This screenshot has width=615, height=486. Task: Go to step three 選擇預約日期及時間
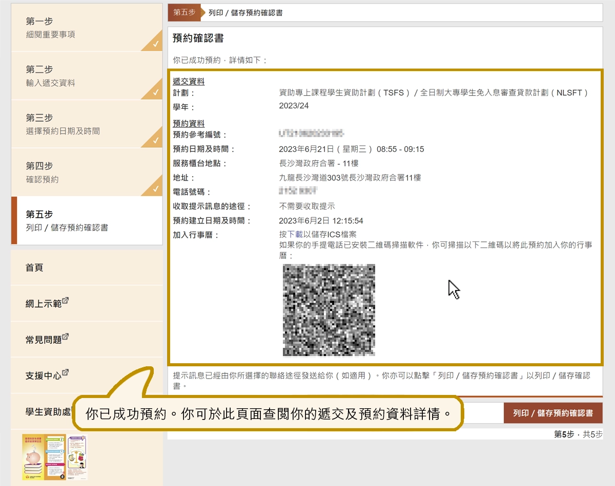87,124
